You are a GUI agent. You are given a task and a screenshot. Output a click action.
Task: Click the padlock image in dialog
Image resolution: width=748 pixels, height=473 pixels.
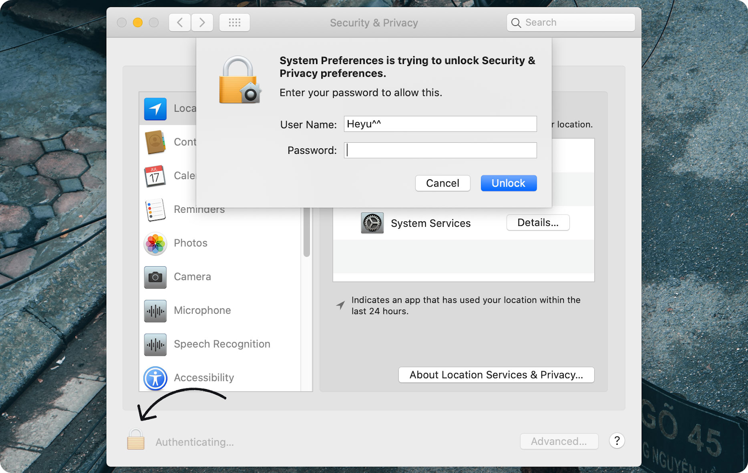(240, 80)
